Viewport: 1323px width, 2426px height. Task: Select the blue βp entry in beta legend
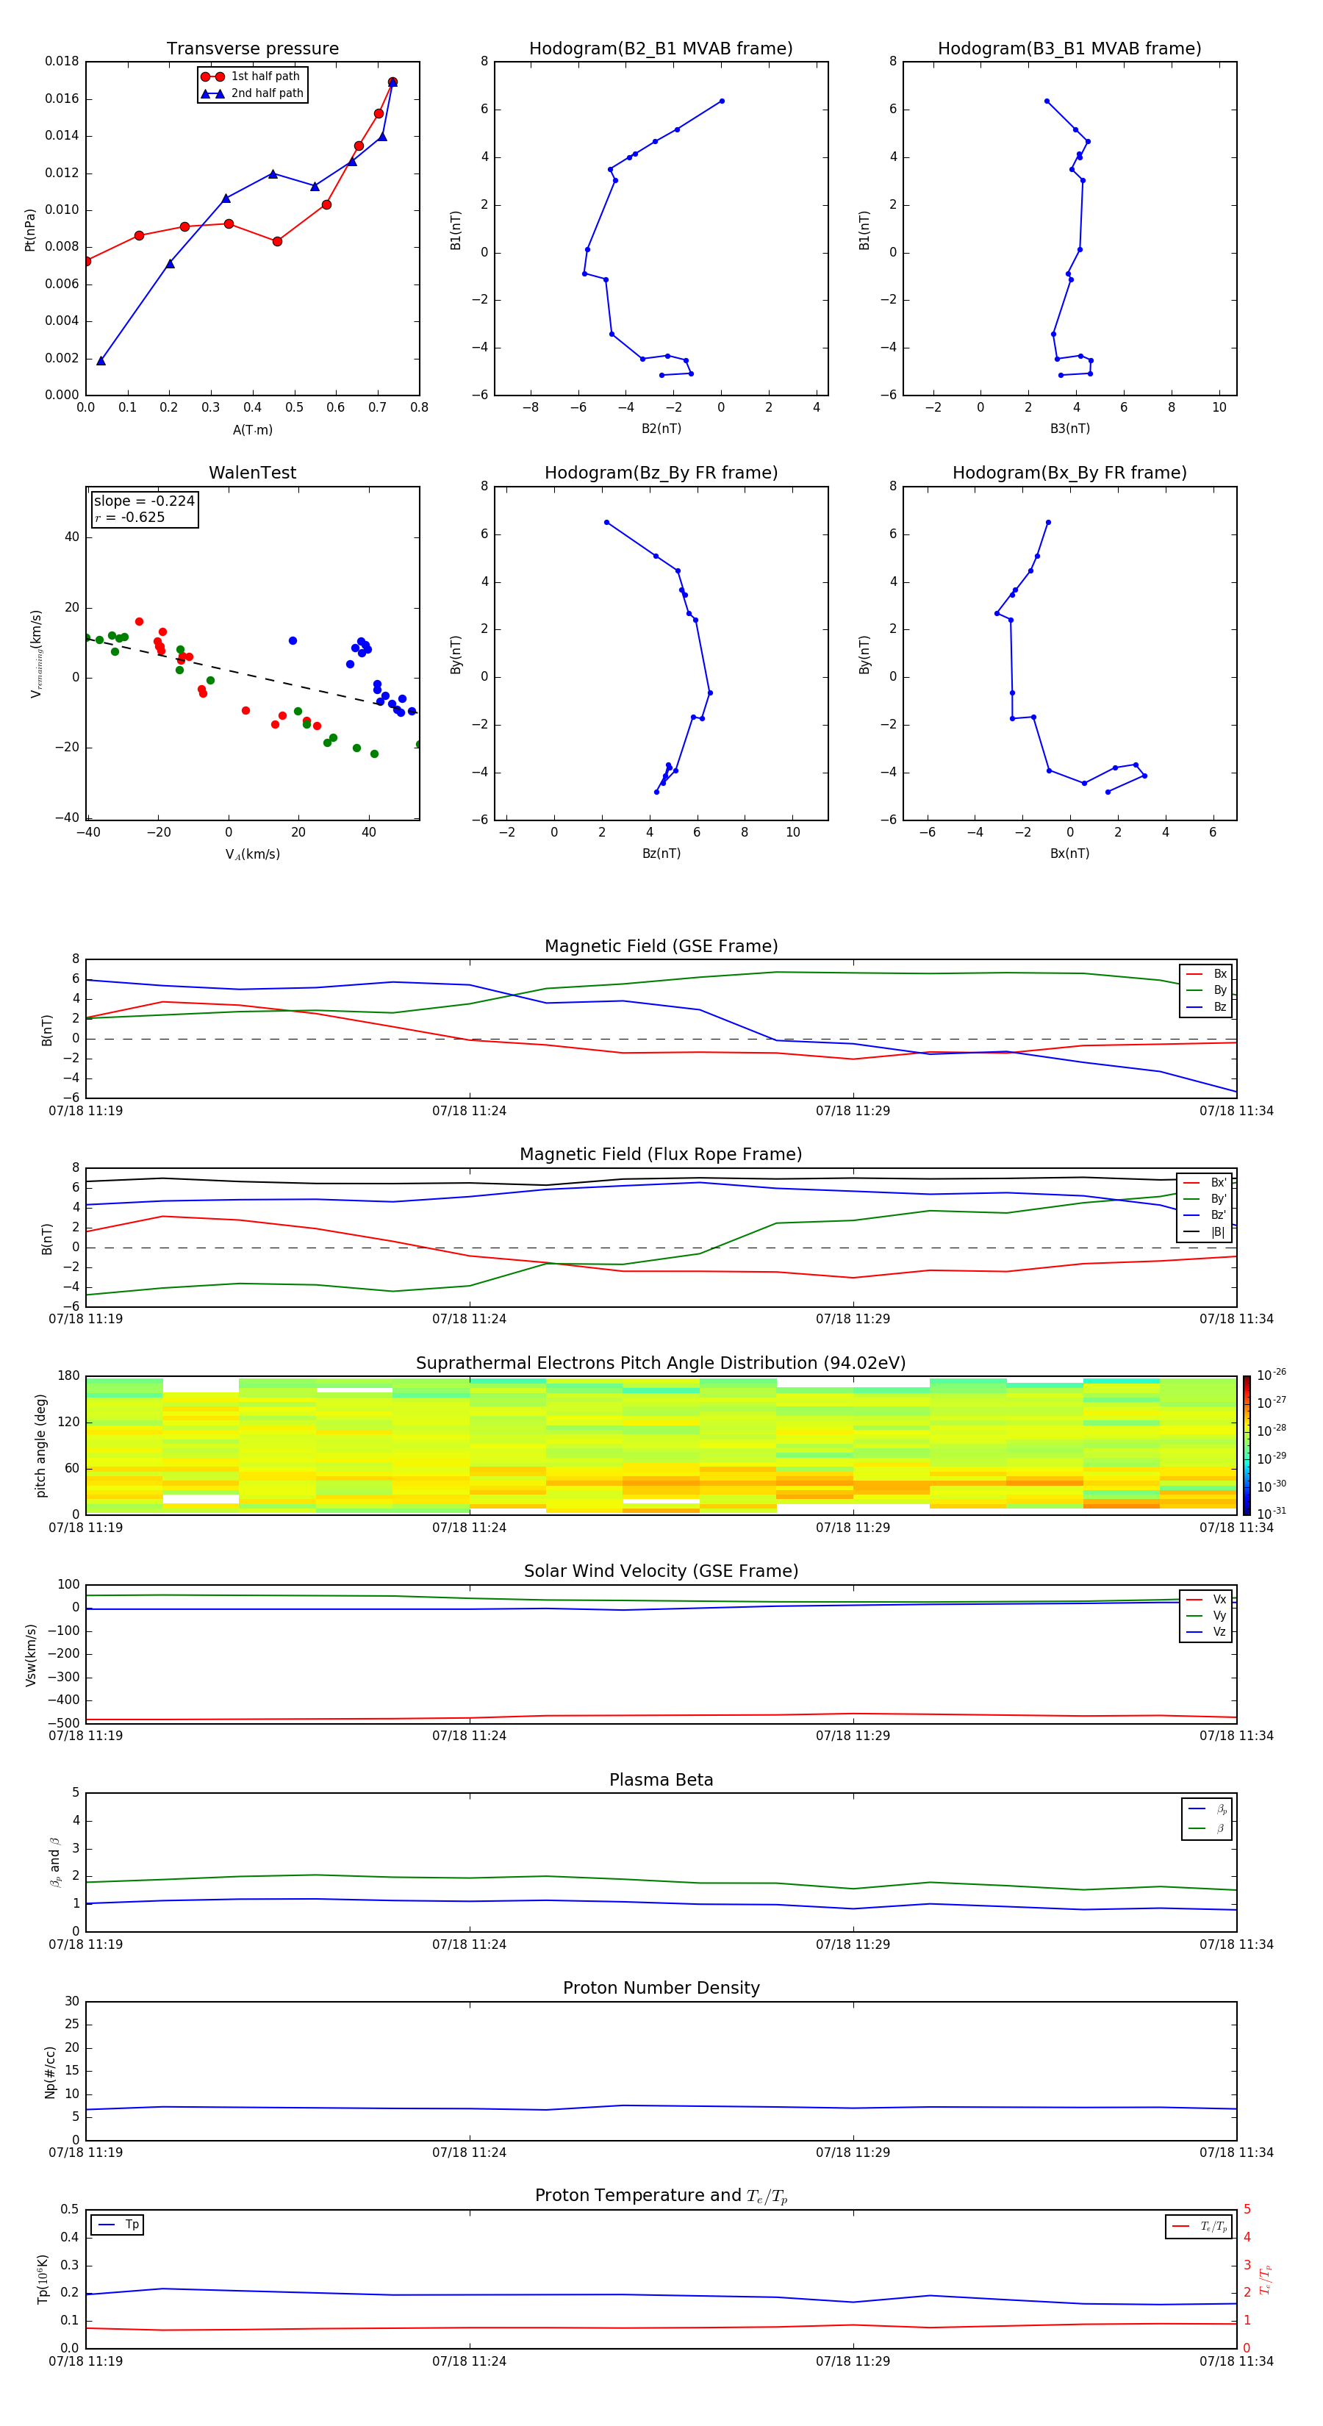tap(1208, 1809)
